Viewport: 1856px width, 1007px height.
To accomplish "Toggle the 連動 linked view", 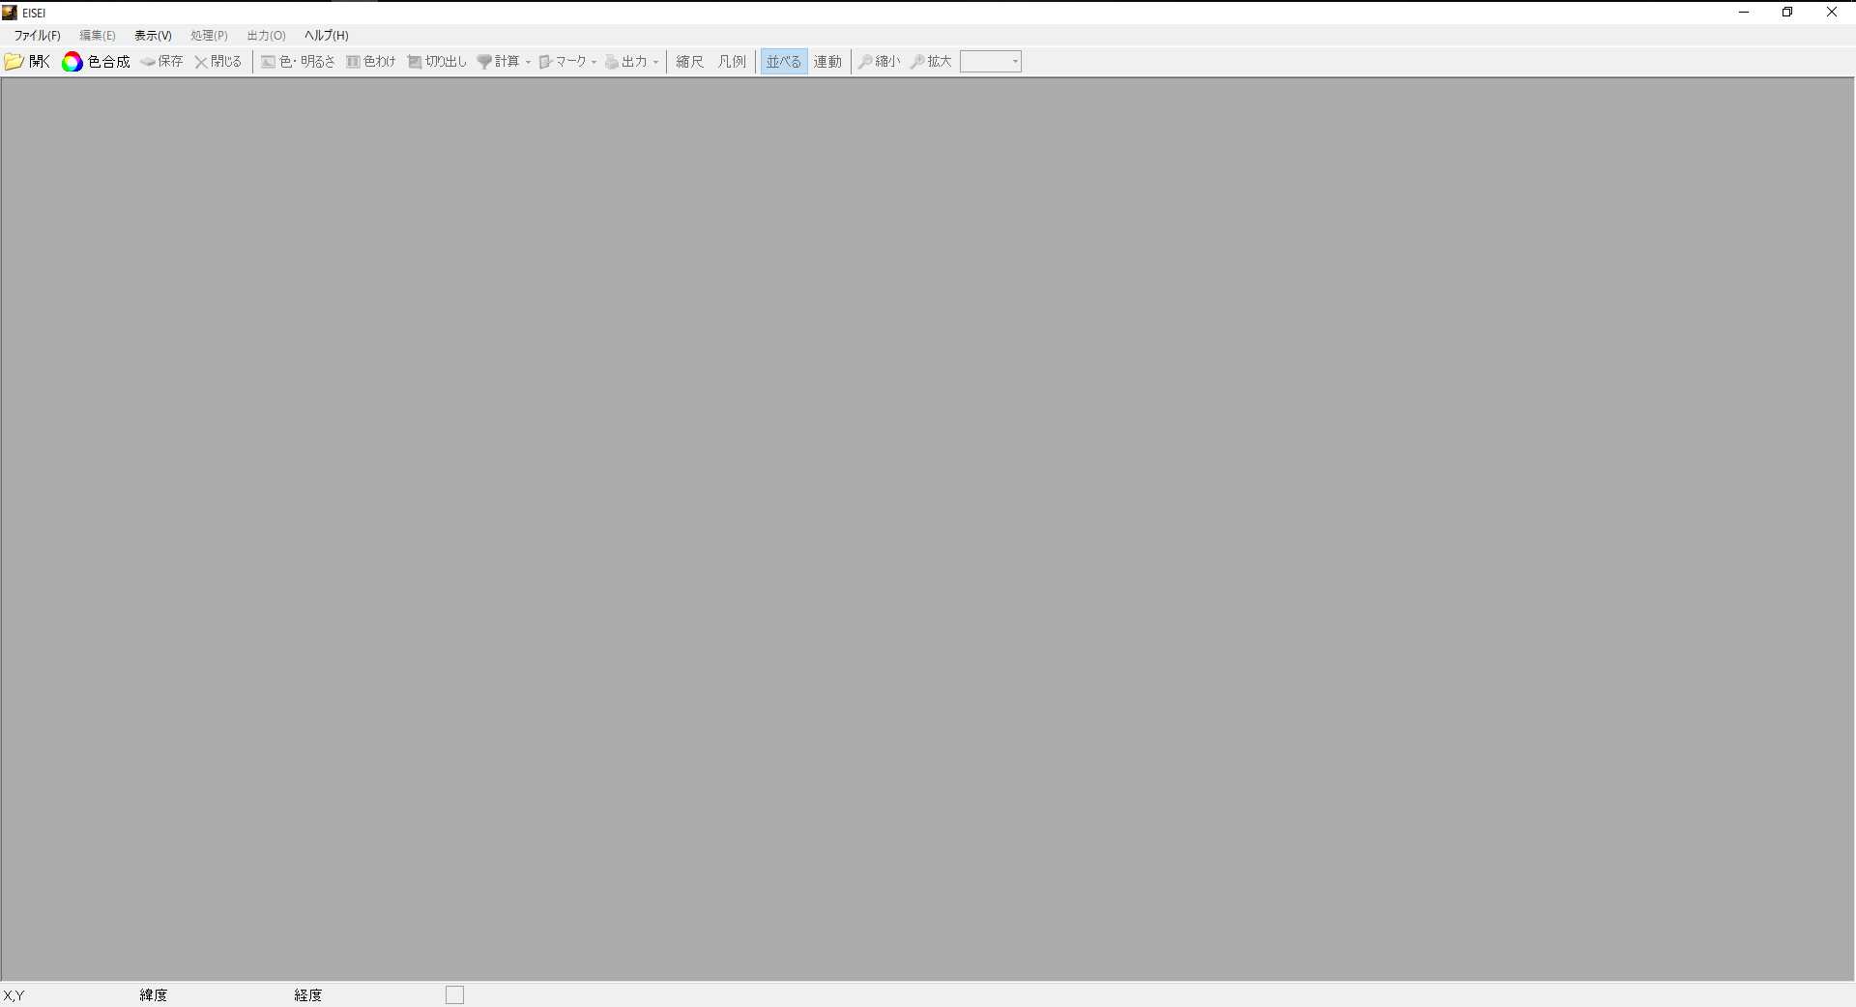I will pos(827,62).
